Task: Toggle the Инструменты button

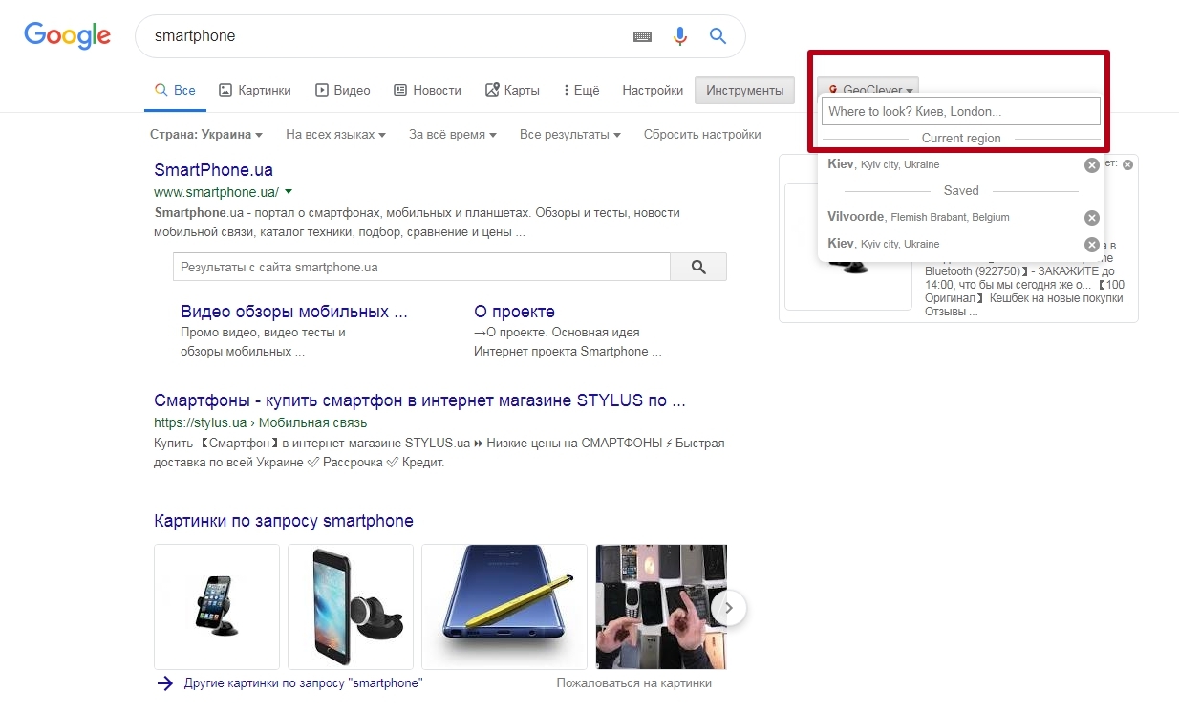Action: (744, 90)
